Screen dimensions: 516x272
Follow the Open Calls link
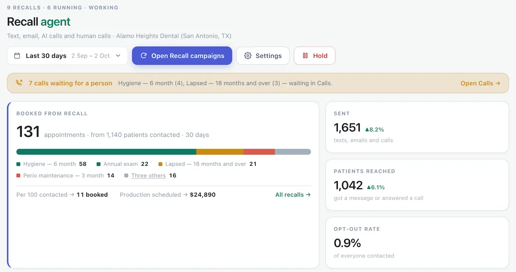click(481, 83)
